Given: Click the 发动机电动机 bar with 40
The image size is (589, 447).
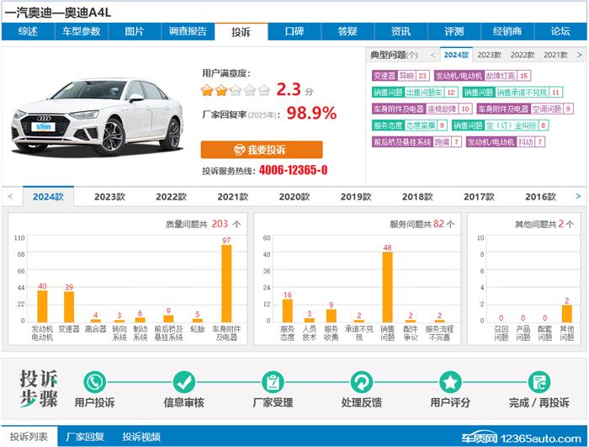Looking at the screenshot, I should (42, 306).
